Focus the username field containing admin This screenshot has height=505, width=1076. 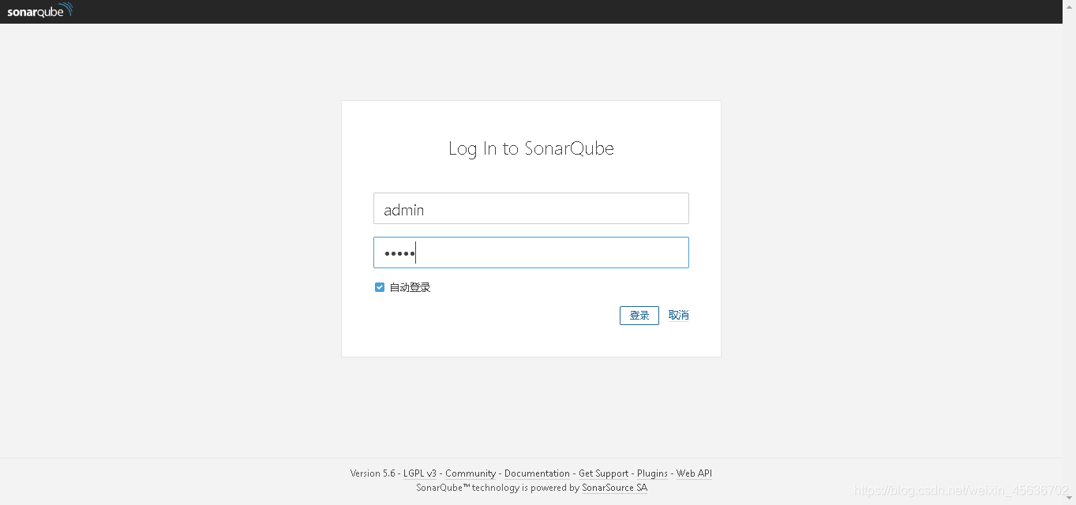click(x=531, y=208)
